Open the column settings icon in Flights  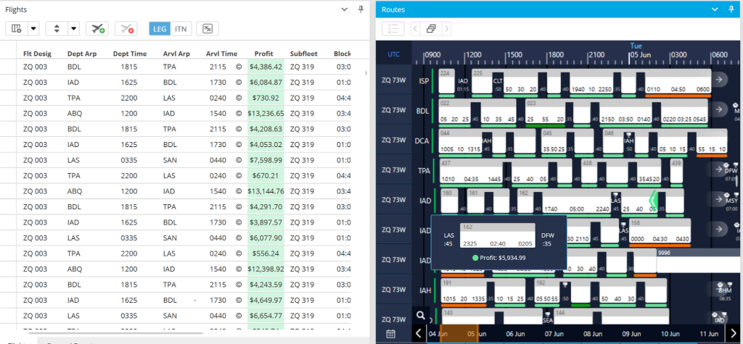tap(17, 29)
